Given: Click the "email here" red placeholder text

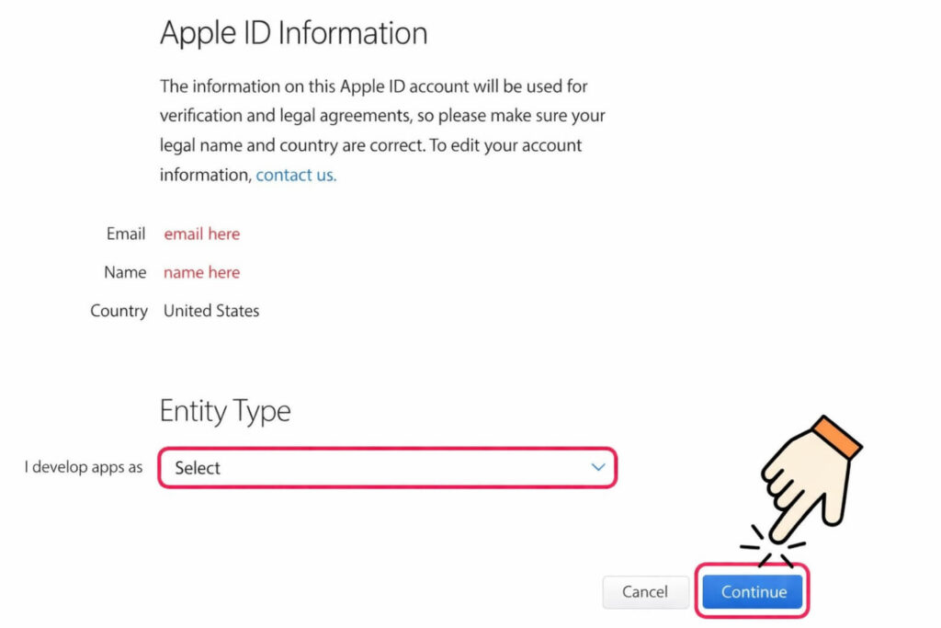Looking at the screenshot, I should coord(201,234).
